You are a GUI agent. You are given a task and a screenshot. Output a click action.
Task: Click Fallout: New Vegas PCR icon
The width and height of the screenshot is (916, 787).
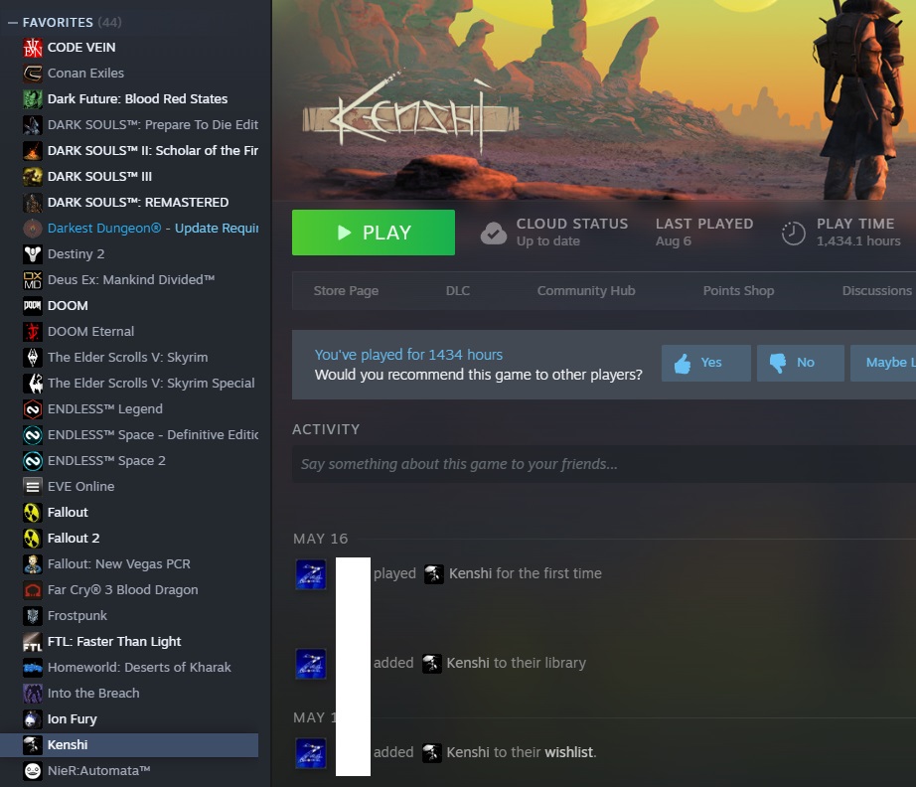pos(33,563)
